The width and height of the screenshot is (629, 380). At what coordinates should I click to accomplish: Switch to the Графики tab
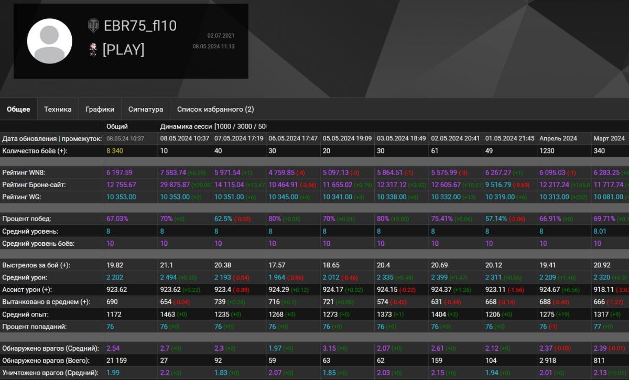(x=100, y=110)
